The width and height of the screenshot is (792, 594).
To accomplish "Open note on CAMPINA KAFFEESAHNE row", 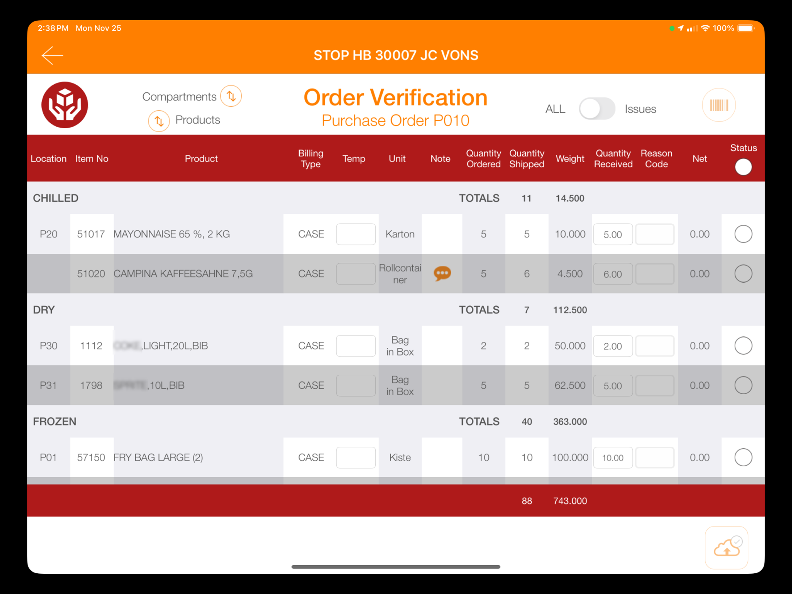I will pyautogui.click(x=442, y=274).
